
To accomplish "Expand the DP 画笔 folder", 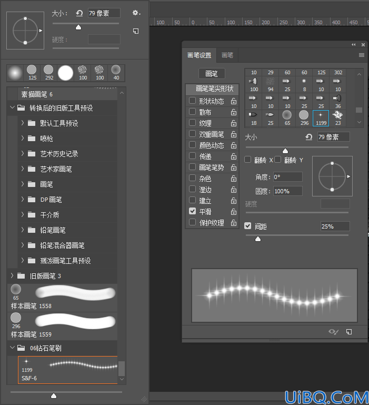I will [23, 199].
